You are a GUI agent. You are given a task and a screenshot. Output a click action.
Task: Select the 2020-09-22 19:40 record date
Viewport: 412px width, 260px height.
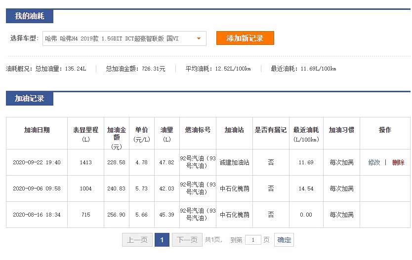[x=37, y=162]
